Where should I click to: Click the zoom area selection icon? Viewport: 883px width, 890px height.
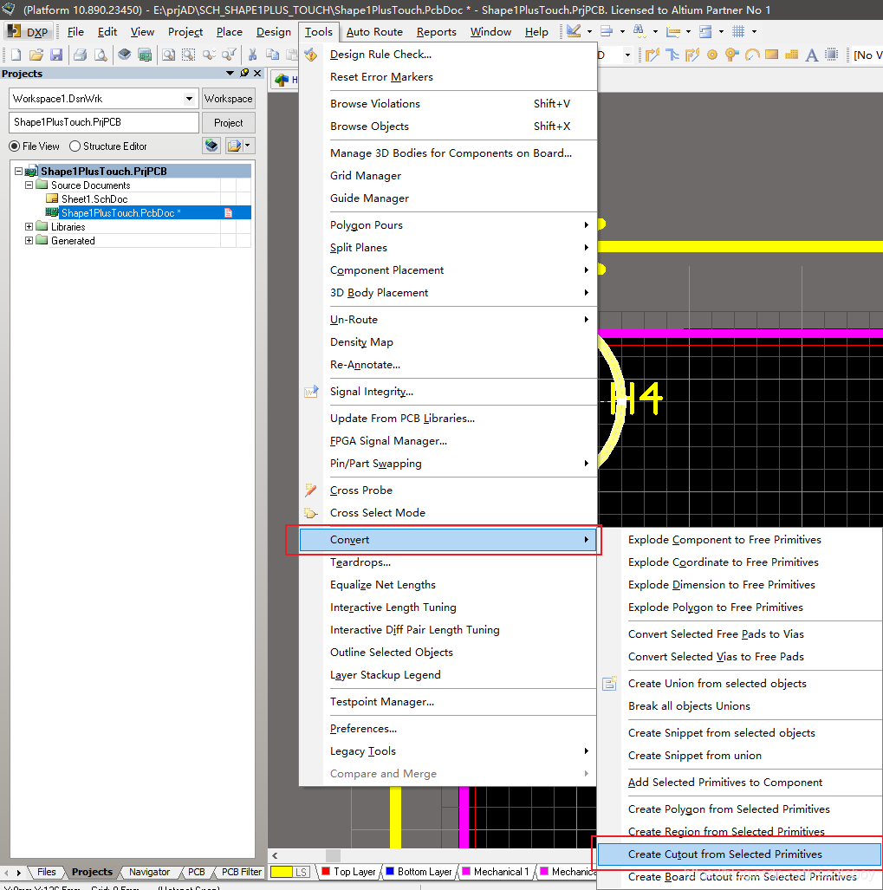[188, 55]
